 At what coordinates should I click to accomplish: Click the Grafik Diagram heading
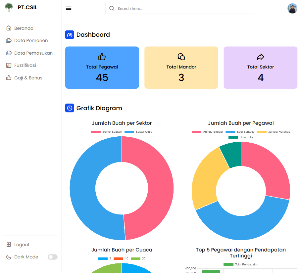pyautogui.click(x=99, y=108)
